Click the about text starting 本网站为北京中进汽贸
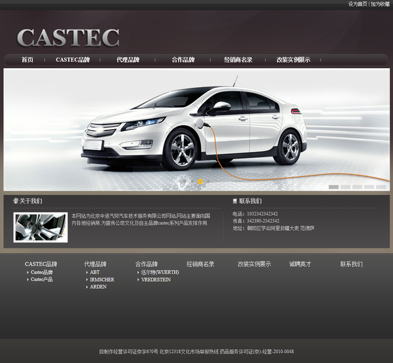This screenshot has width=393, height=363. 141,220
